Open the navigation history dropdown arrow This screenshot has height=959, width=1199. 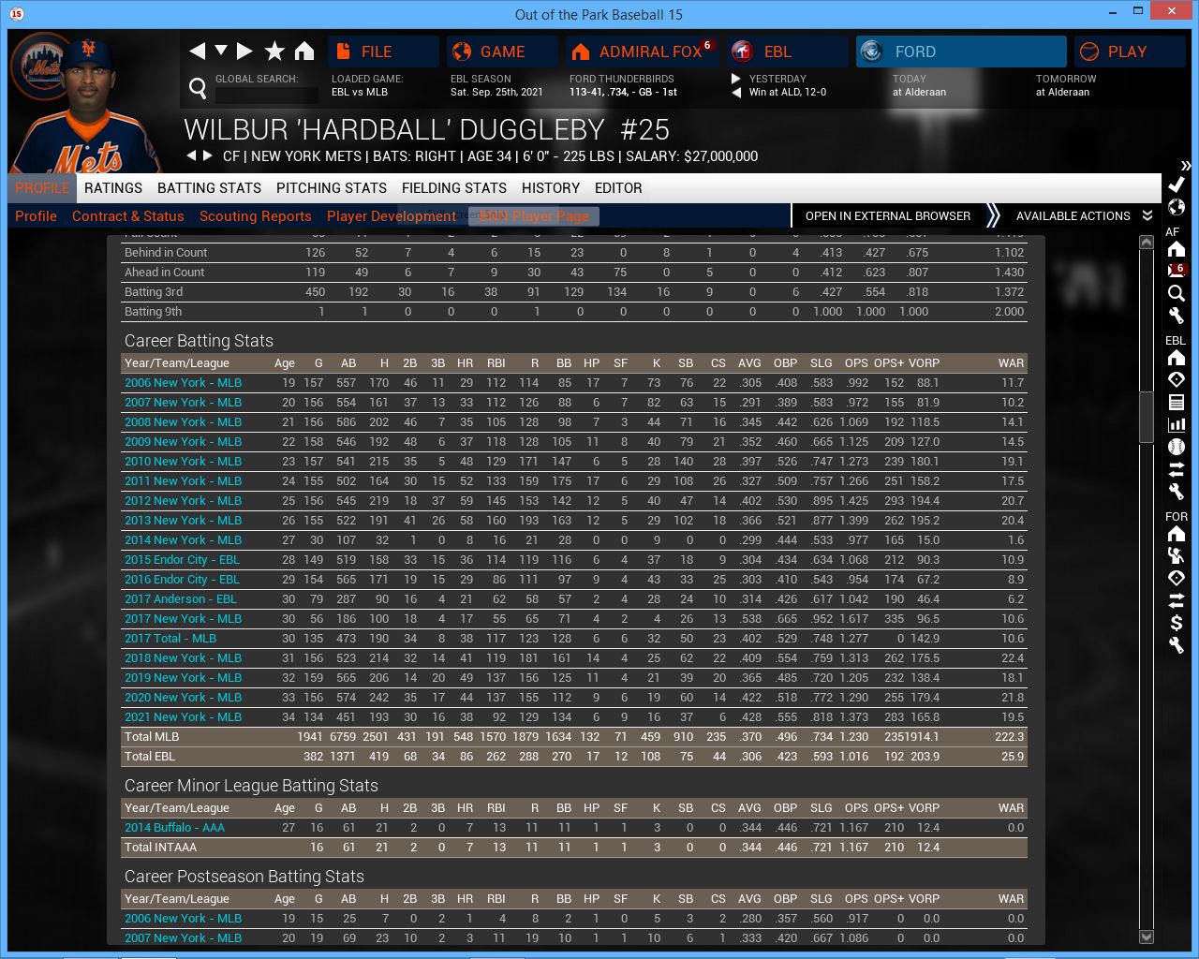click(x=221, y=51)
